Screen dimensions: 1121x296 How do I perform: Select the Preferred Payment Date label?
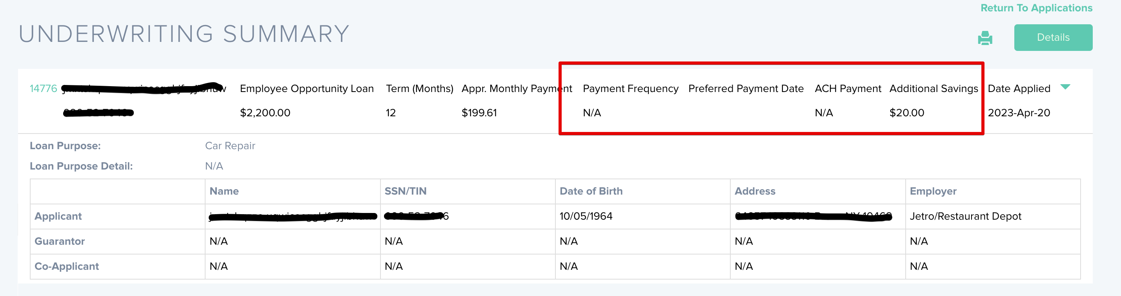(x=746, y=88)
